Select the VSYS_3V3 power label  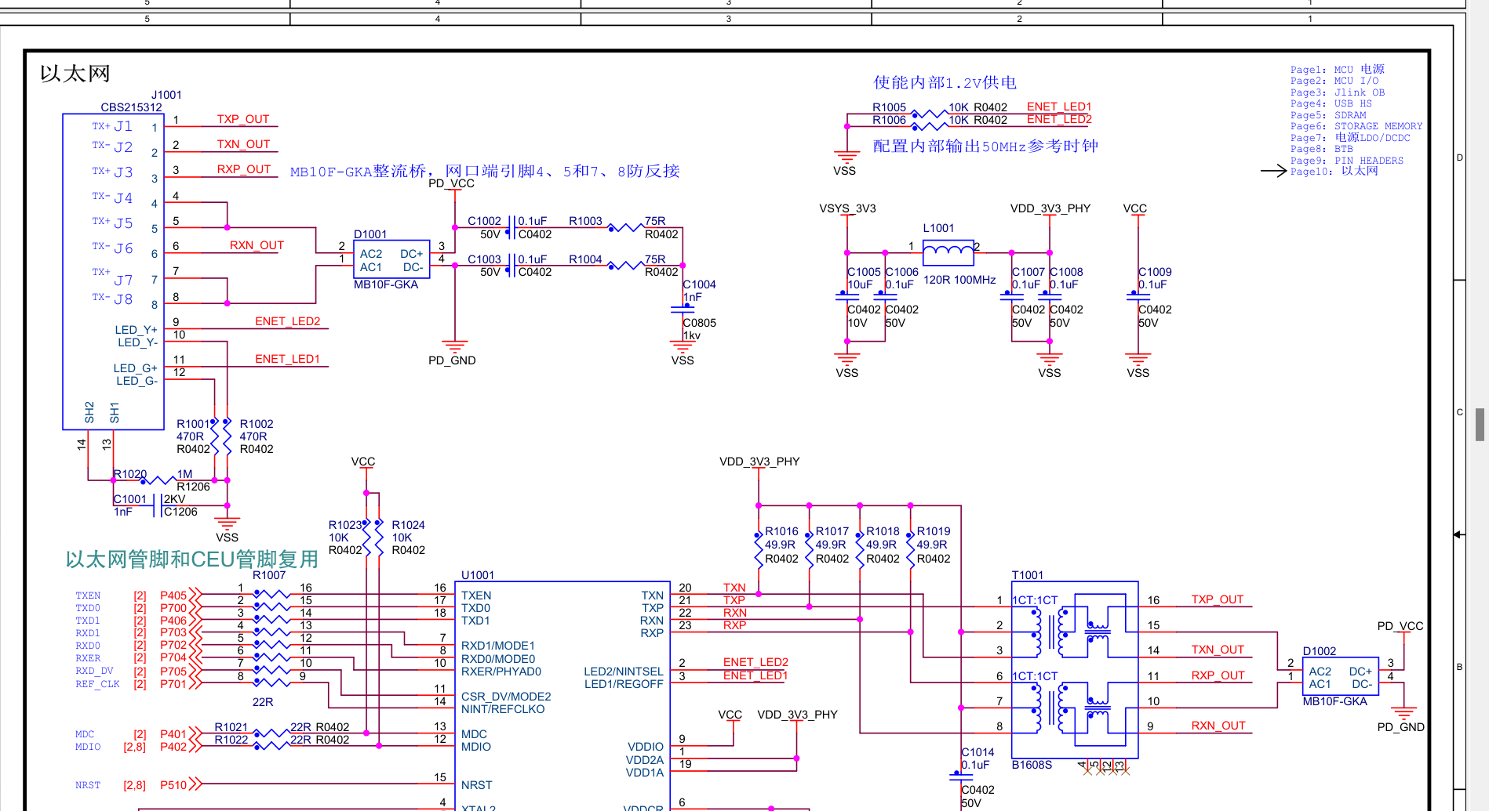[847, 208]
